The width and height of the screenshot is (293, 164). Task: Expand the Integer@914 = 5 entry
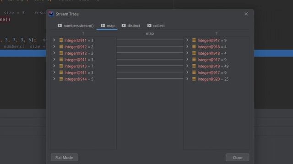(54, 79)
